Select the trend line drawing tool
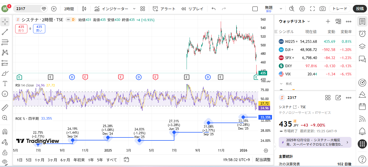The image size is (368, 167). point(5,32)
